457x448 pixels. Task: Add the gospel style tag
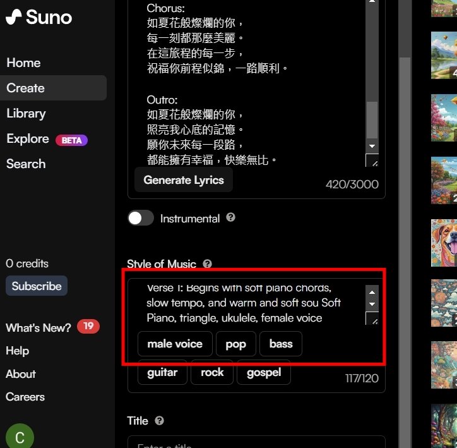coord(264,372)
